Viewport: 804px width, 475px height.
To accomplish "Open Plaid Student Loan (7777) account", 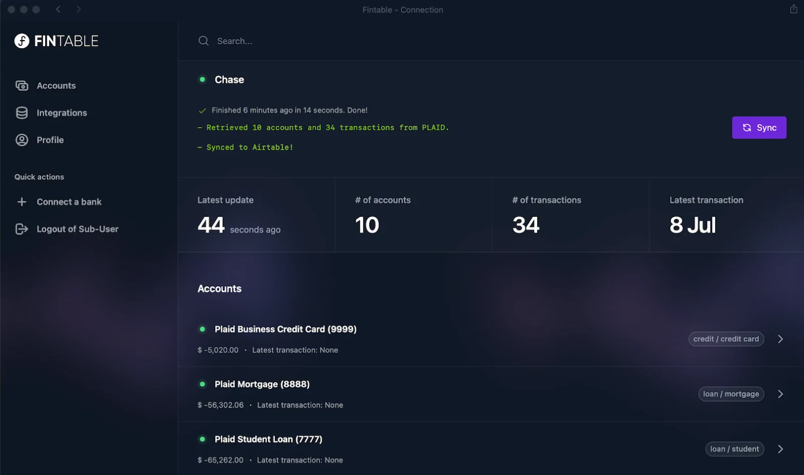I will point(268,439).
